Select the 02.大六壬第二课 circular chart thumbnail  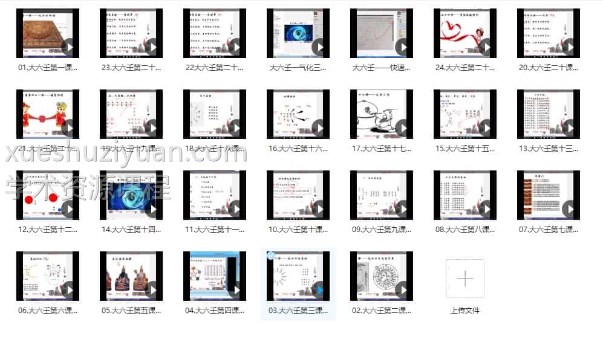tap(381, 276)
